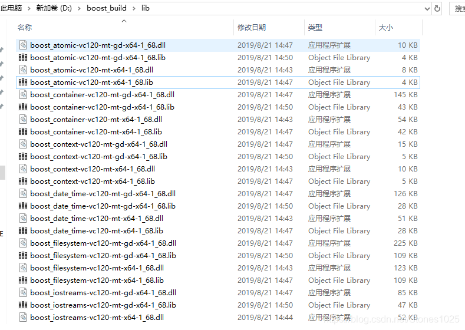
Task: Click the boost_context-vc120-mt-gd-x64-1_68.dll file icon
Action: click(23, 144)
